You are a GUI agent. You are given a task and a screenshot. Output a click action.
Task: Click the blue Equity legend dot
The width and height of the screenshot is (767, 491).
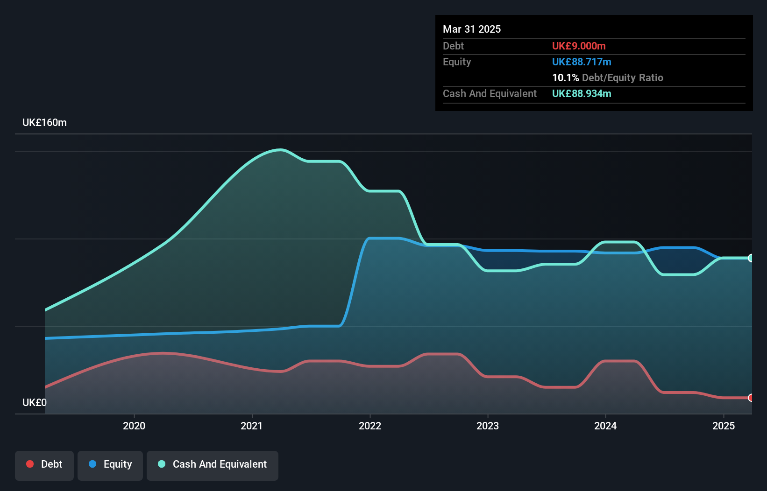(x=92, y=464)
